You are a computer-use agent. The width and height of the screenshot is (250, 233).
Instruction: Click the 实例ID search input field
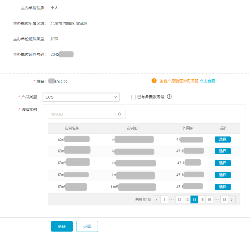click(x=84, y=114)
